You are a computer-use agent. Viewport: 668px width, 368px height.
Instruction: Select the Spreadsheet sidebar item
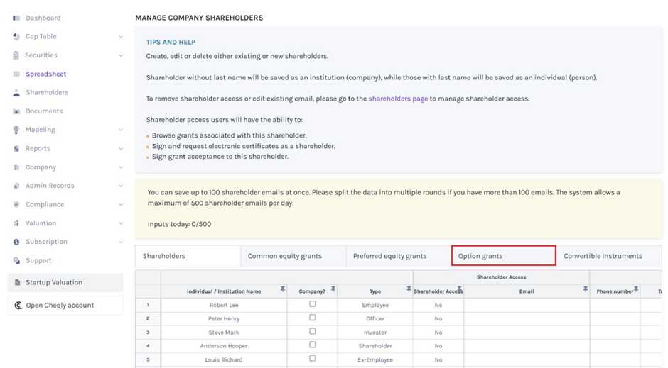tap(46, 74)
